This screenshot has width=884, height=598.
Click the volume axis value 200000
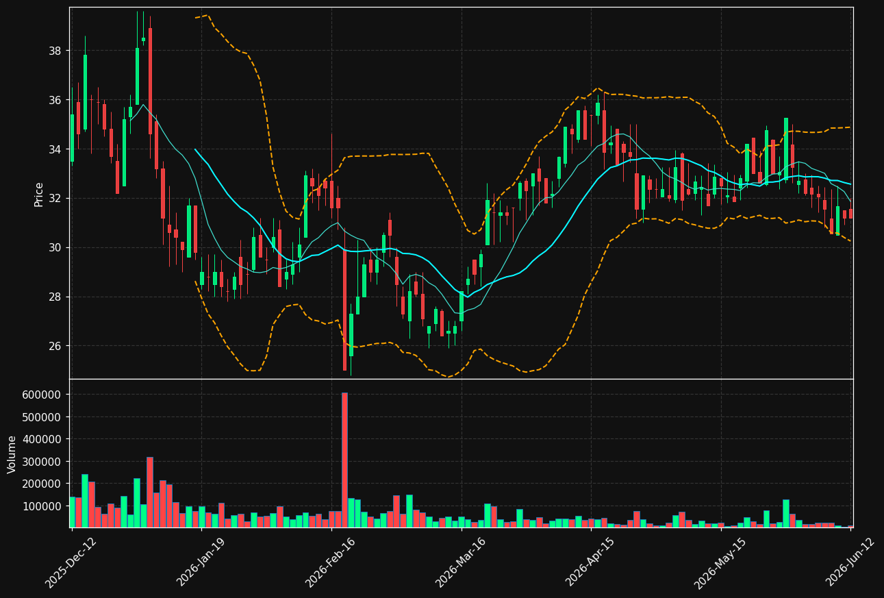point(42,484)
